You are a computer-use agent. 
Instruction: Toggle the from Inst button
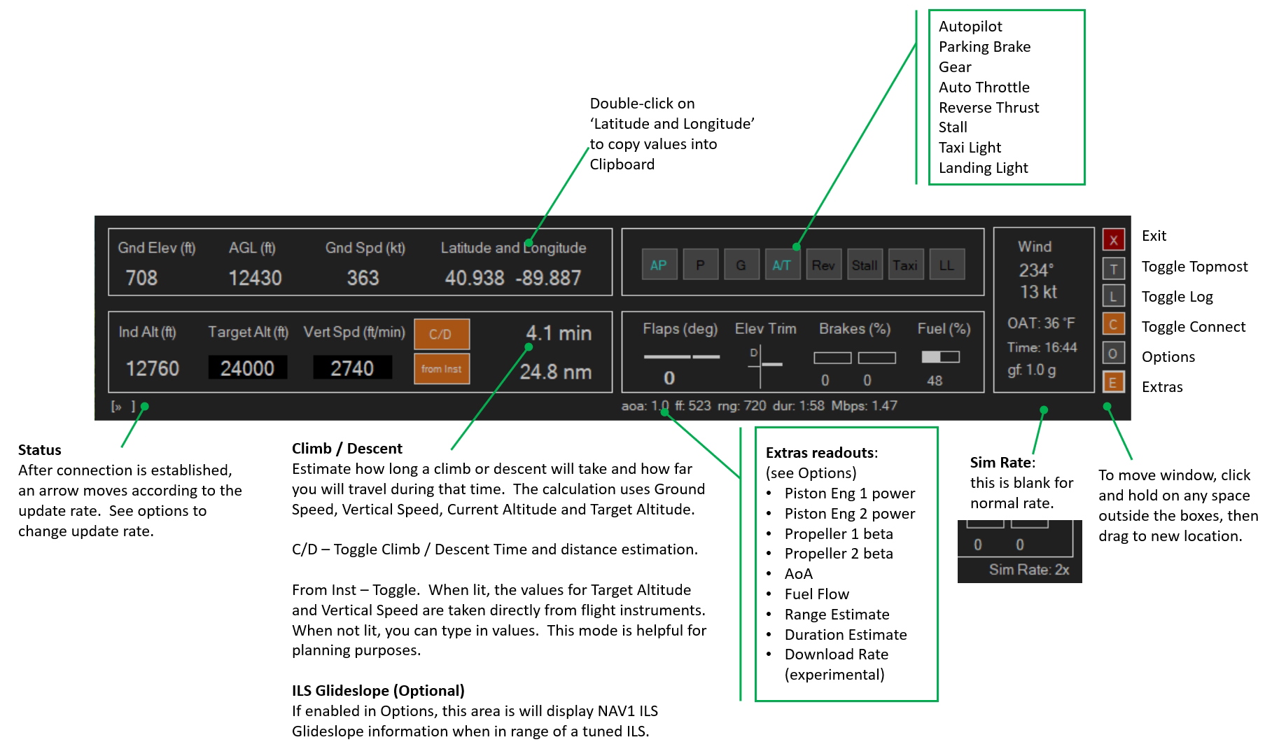[x=442, y=369]
